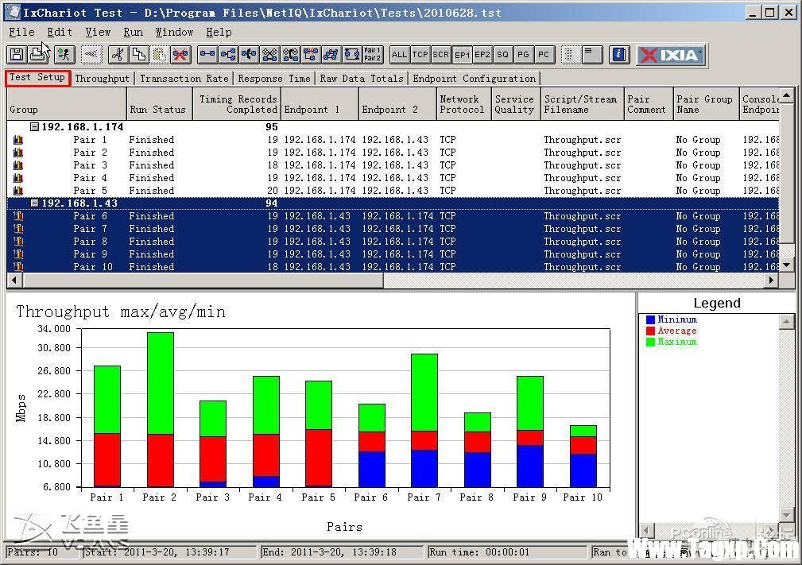802x565 pixels.
Task: Open the Run menu
Action: pyautogui.click(x=133, y=33)
